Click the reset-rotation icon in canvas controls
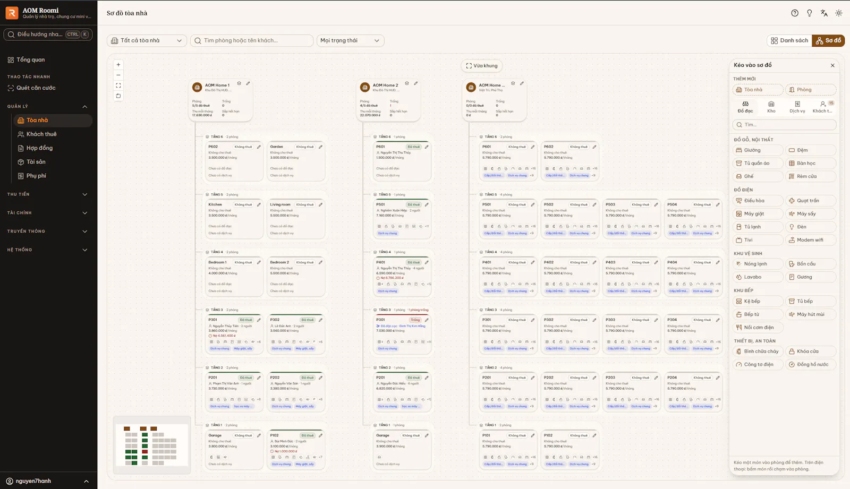This screenshot has height=489, width=850. [x=118, y=96]
